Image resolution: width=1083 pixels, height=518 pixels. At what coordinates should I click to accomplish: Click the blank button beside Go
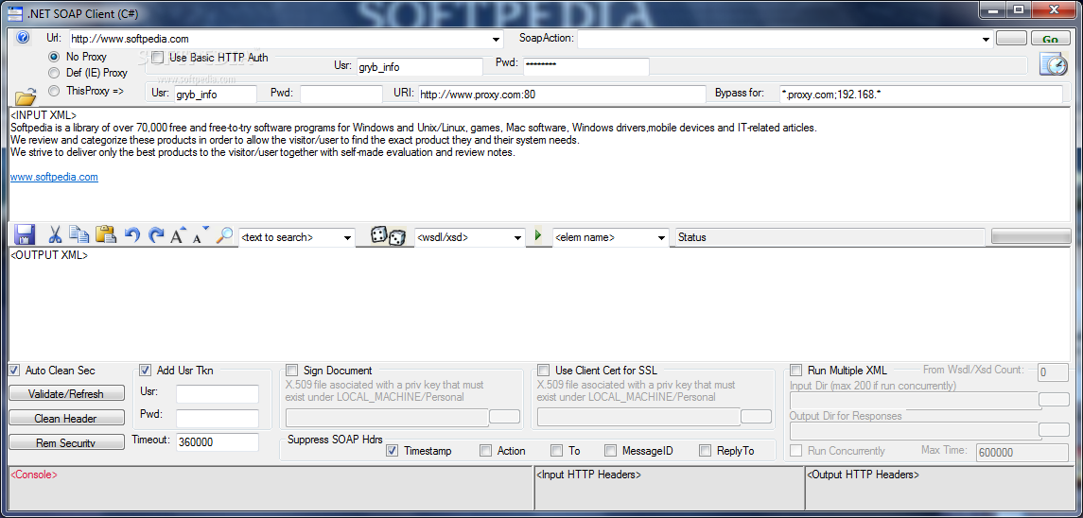click(1012, 39)
